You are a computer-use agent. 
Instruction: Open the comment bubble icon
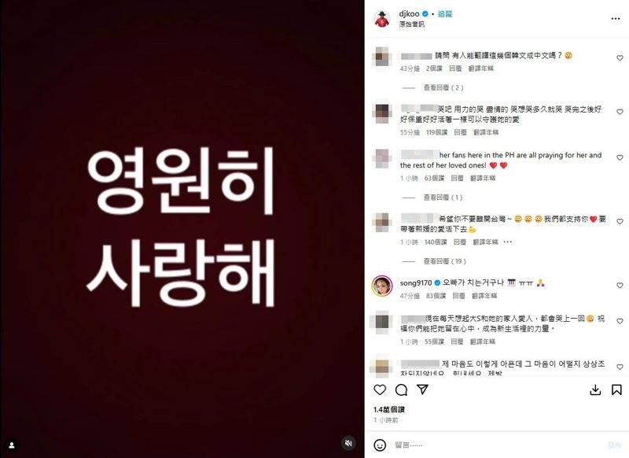(401, 390)
